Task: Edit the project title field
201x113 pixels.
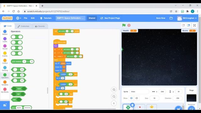Action: tap(70, 18)
